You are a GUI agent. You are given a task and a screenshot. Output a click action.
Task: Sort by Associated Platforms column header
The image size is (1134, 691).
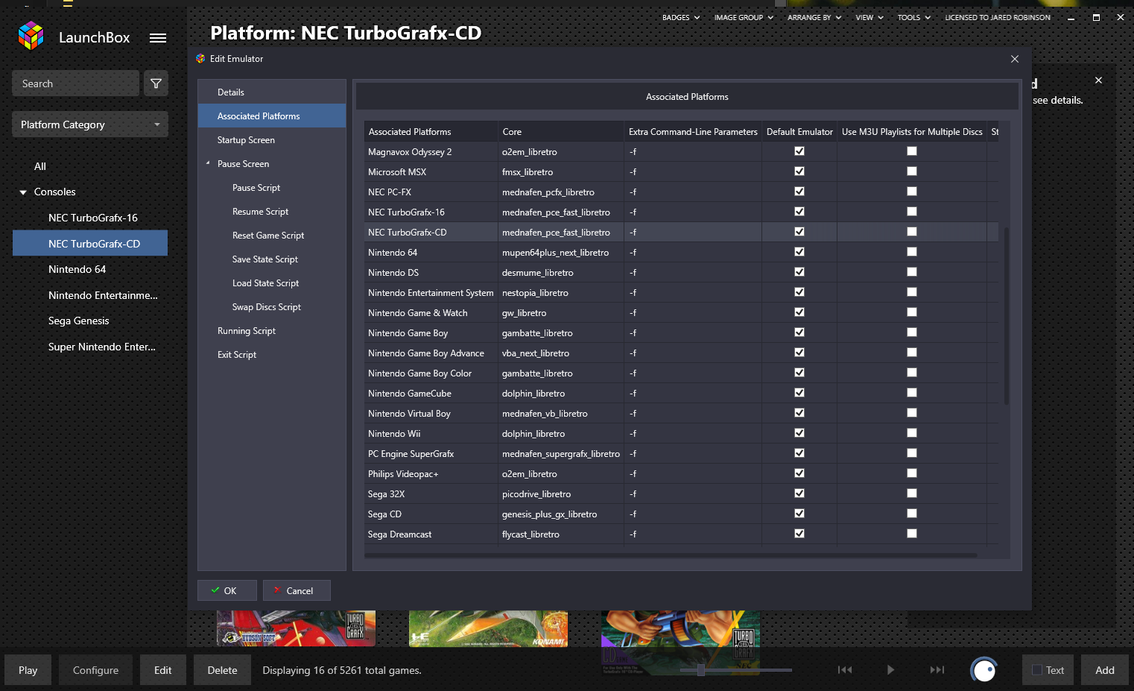point(431,132)
